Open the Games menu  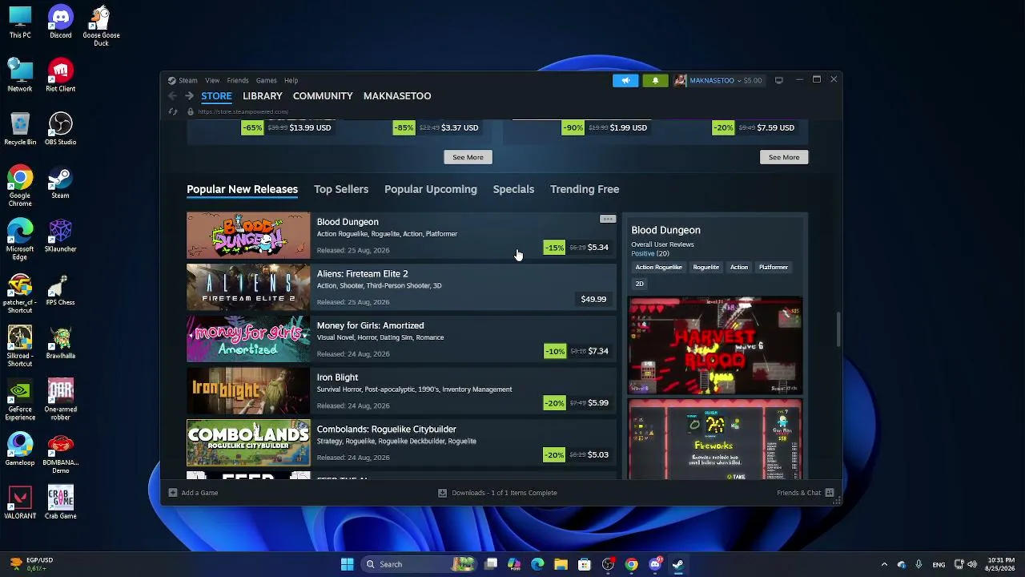tap(267, 80)
